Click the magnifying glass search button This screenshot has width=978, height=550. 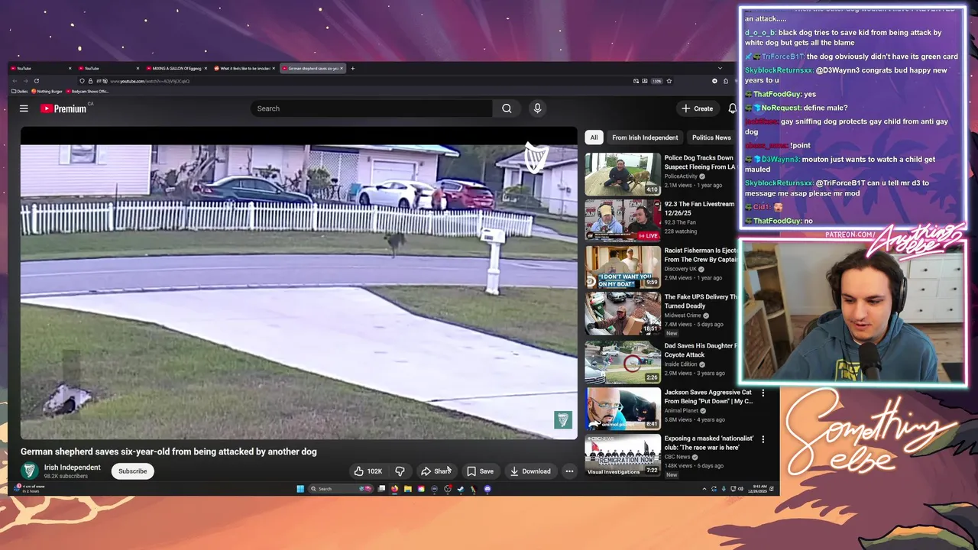click(x=507, y=108)
